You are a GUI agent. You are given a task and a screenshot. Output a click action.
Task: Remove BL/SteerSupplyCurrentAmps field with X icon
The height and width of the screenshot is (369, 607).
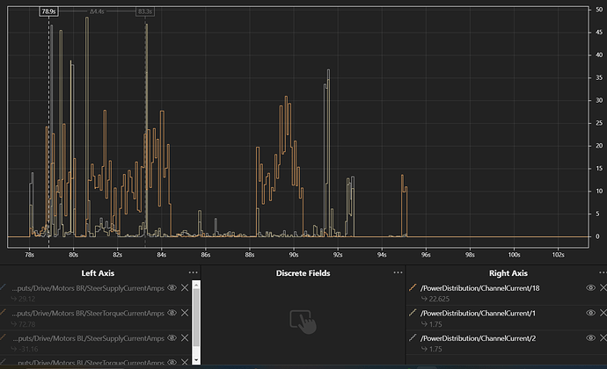pos(185,338)
